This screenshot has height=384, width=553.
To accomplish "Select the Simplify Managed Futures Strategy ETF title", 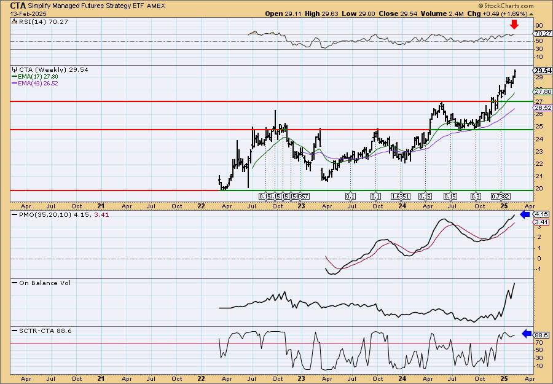I will [x=85, y=6].
